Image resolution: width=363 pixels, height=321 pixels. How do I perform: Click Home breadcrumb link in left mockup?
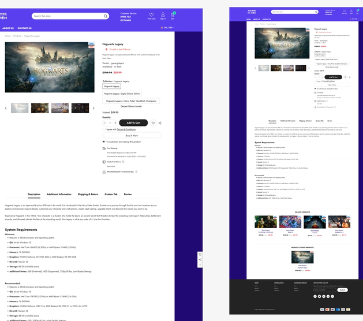coord(8,36)
